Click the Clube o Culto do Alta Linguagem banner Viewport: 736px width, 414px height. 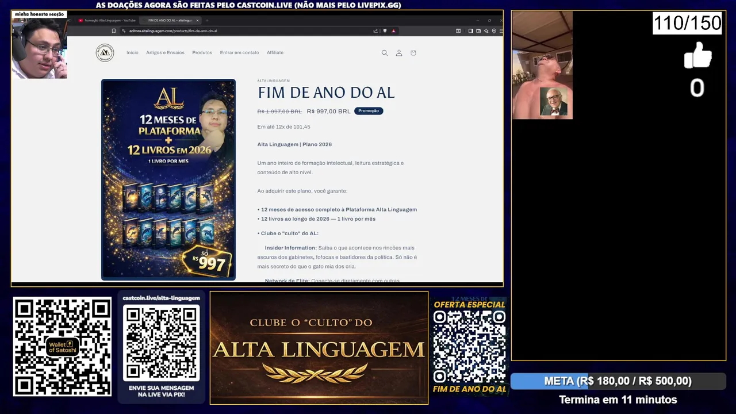pos(319,348)
